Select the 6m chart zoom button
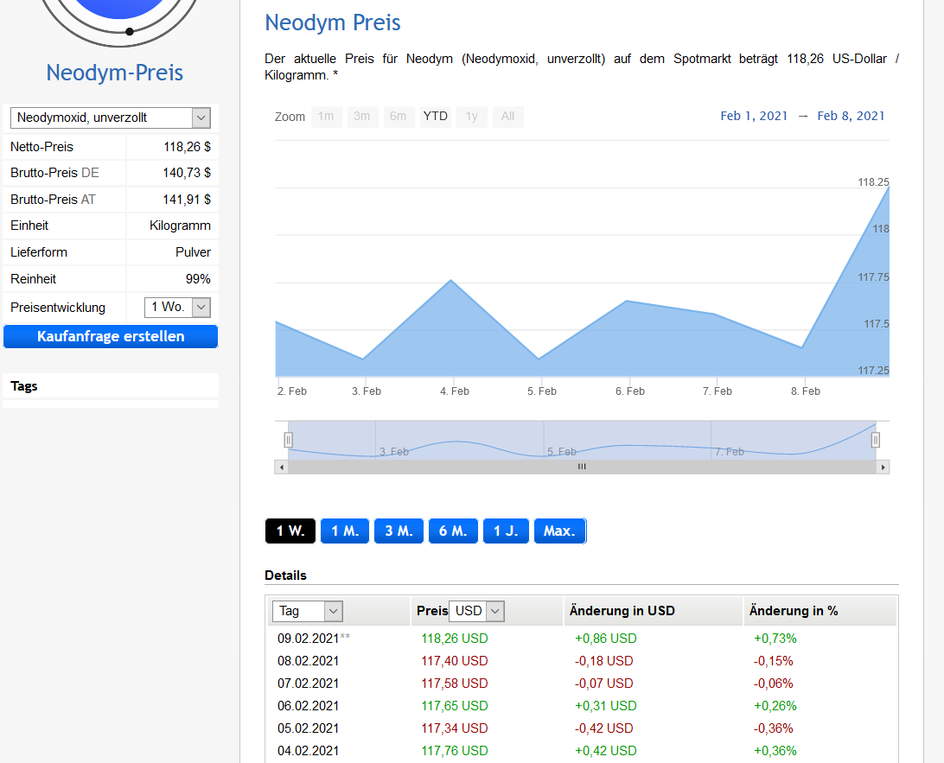 [399, 116]
